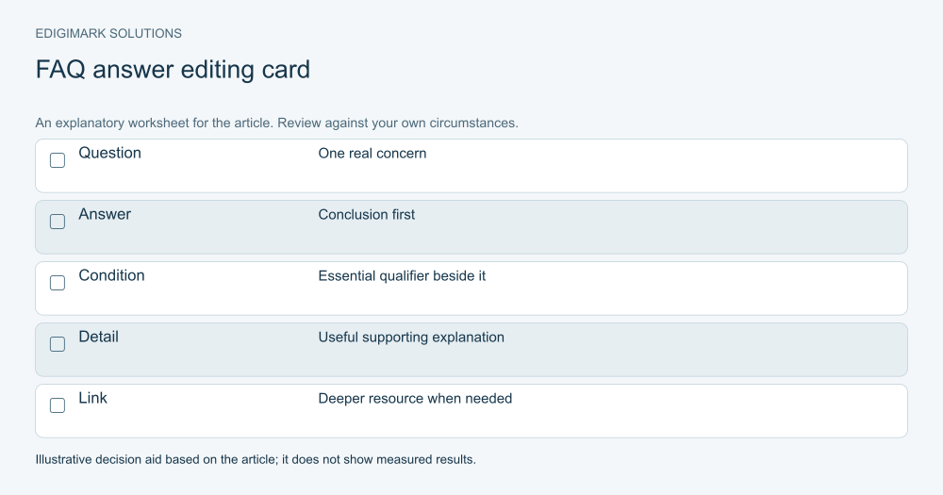The height and width of the screenshot is (495, 943).
Task: Enable the Condition checkbox
Action: click(x=58, y=283)
